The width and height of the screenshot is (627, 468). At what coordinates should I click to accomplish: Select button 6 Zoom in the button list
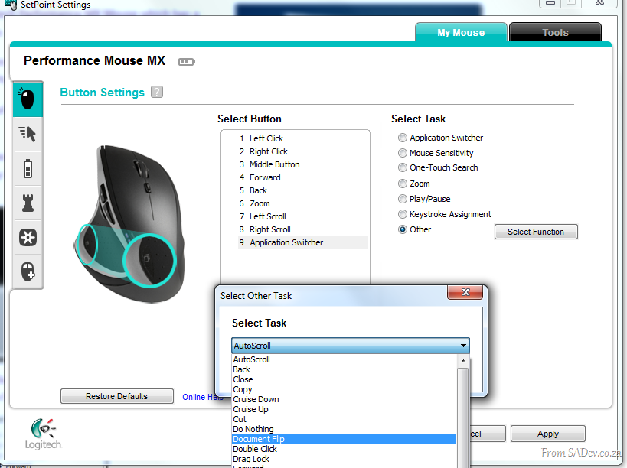(302, 203)
